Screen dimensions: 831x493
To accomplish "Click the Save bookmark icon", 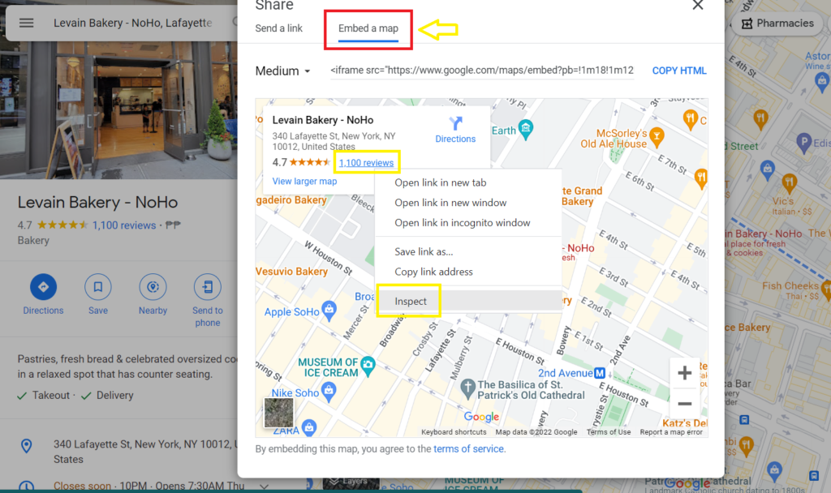I will (x=98, y=287).
